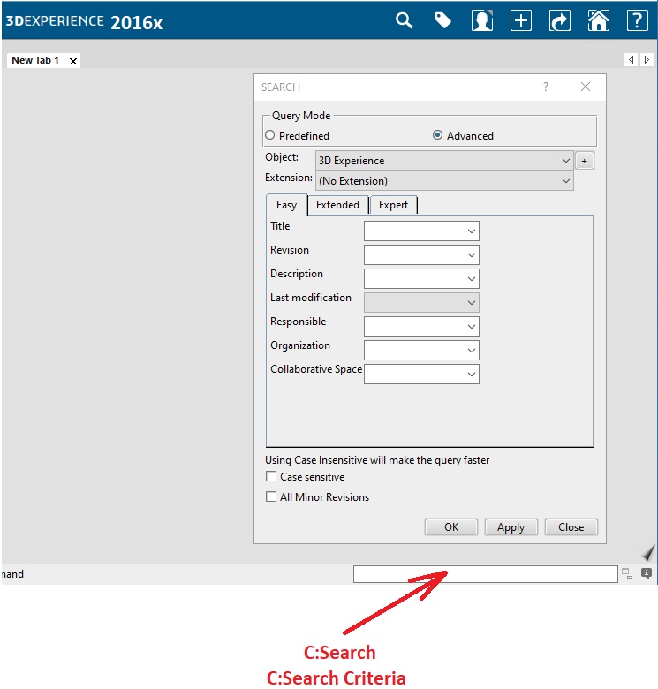Select the Advanced query mode
Image resolution: width=658 pixels, height=689 pixels.
437,135
